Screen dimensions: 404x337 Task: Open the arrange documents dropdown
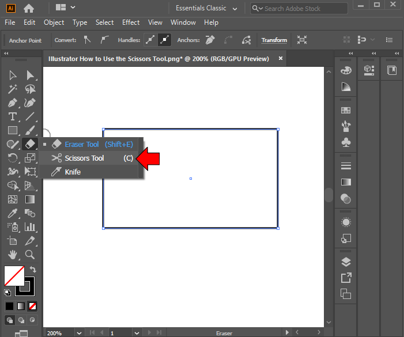[66, 8]
